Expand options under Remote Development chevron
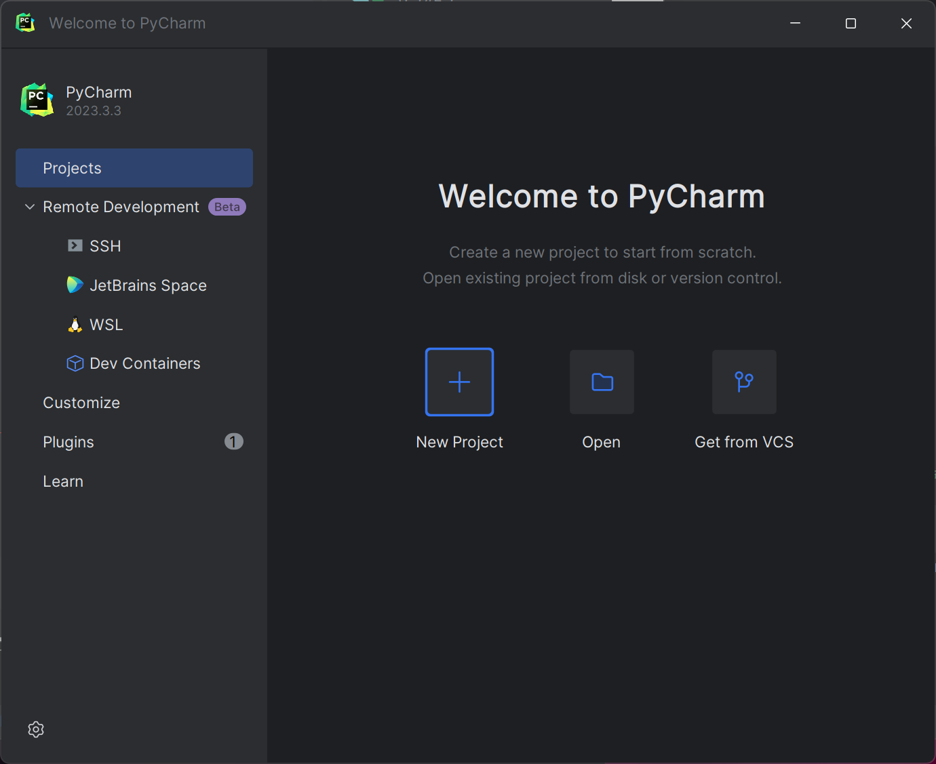The width and height of the screenshot is (936, 764). click(x=29, y=207)
